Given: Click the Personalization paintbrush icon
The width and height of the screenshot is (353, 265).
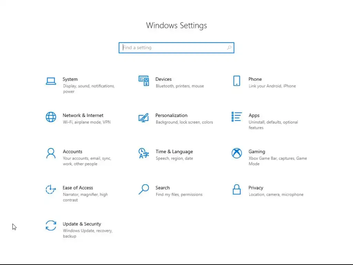Looking at the screenshot, I should click(x=144, y=117).
